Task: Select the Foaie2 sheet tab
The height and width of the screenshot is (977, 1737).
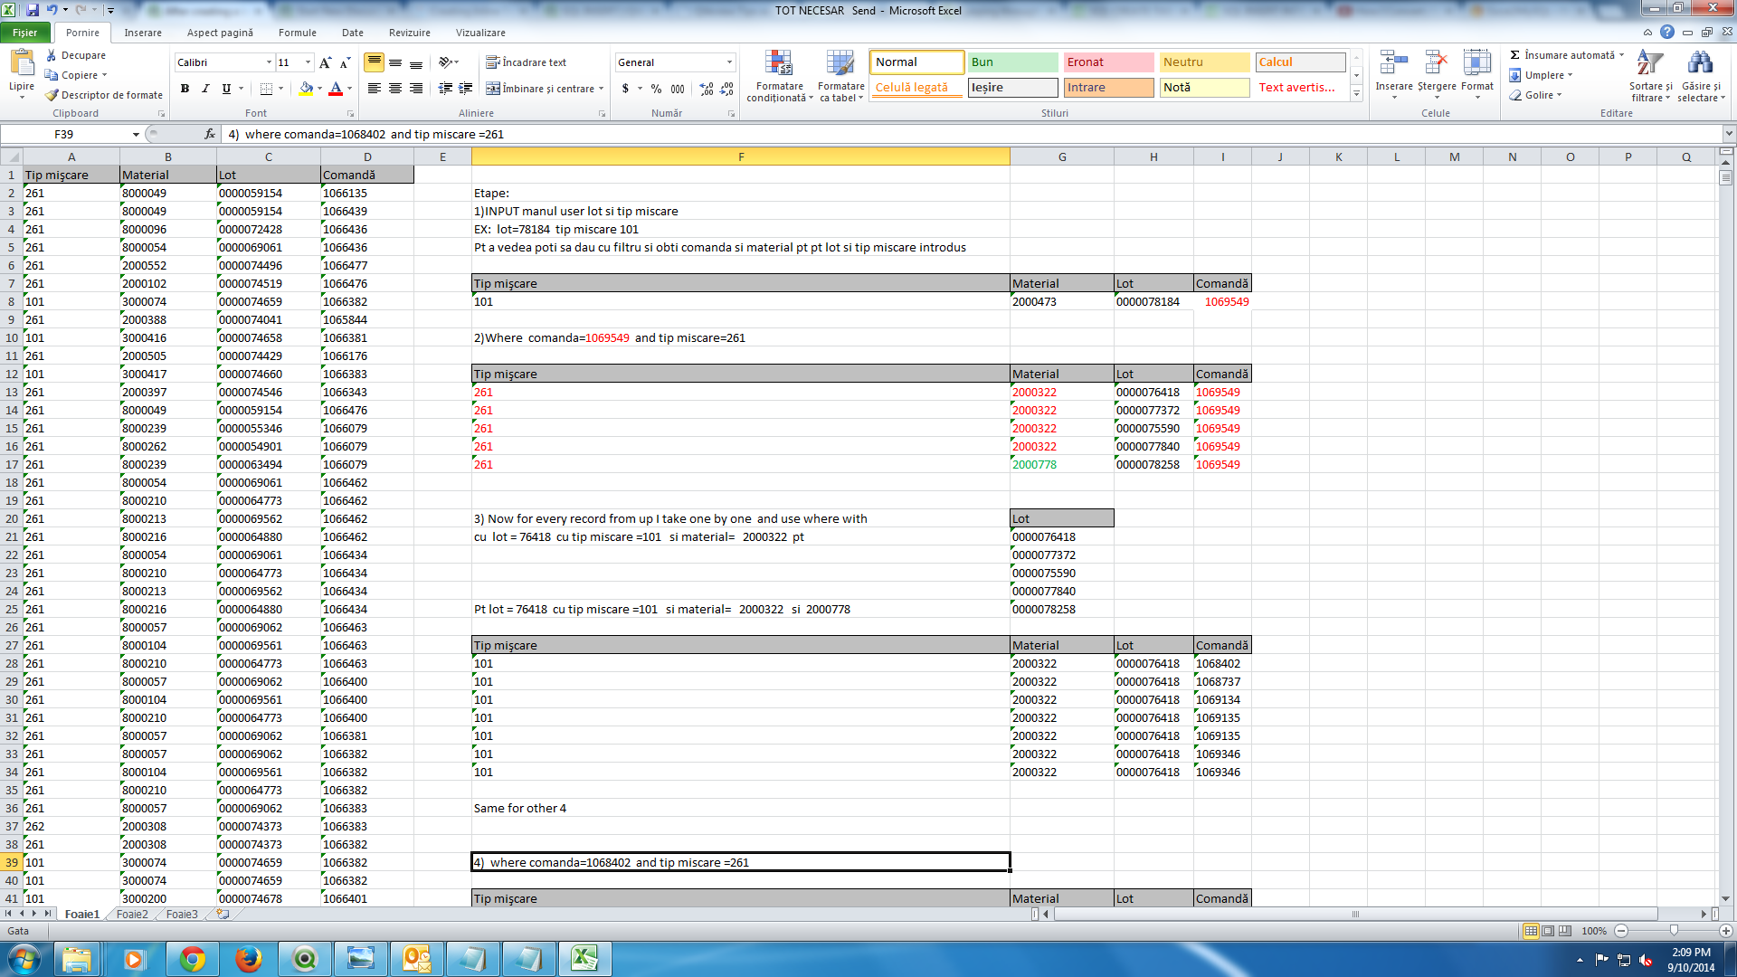Action: [132, 915]
